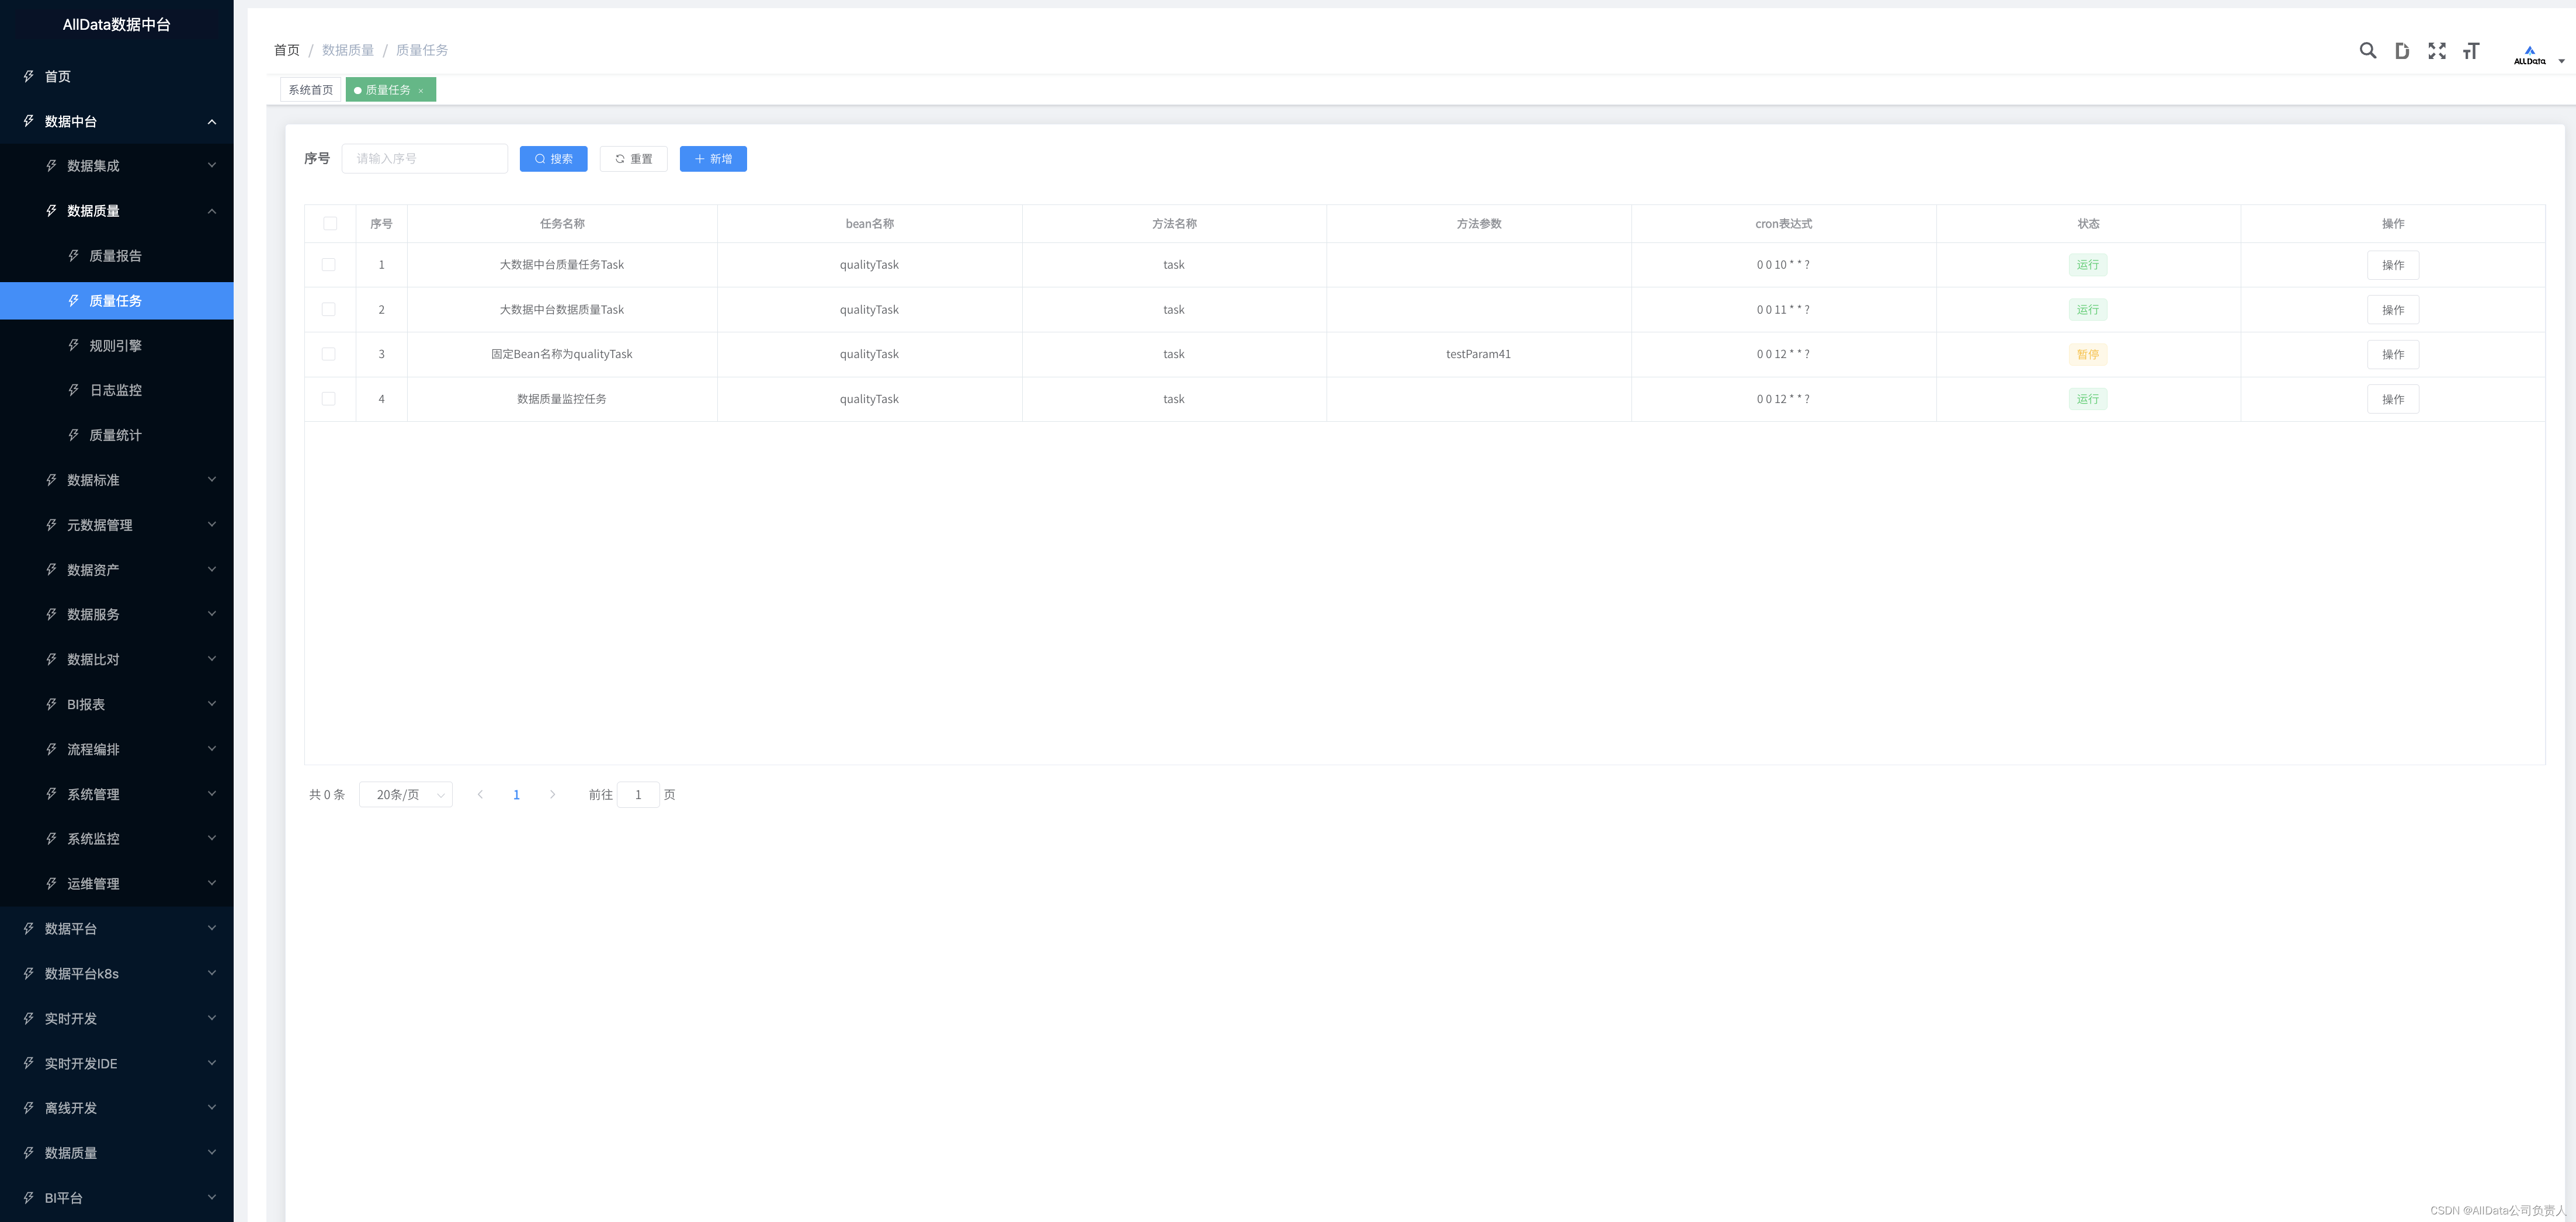Open the 20条/页 page size dropdown

coord(406,795)
